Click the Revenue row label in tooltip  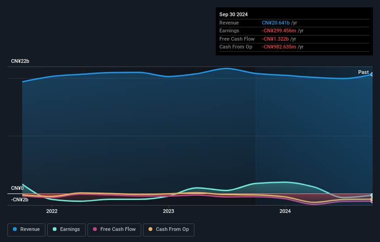[x=229, y=23]
